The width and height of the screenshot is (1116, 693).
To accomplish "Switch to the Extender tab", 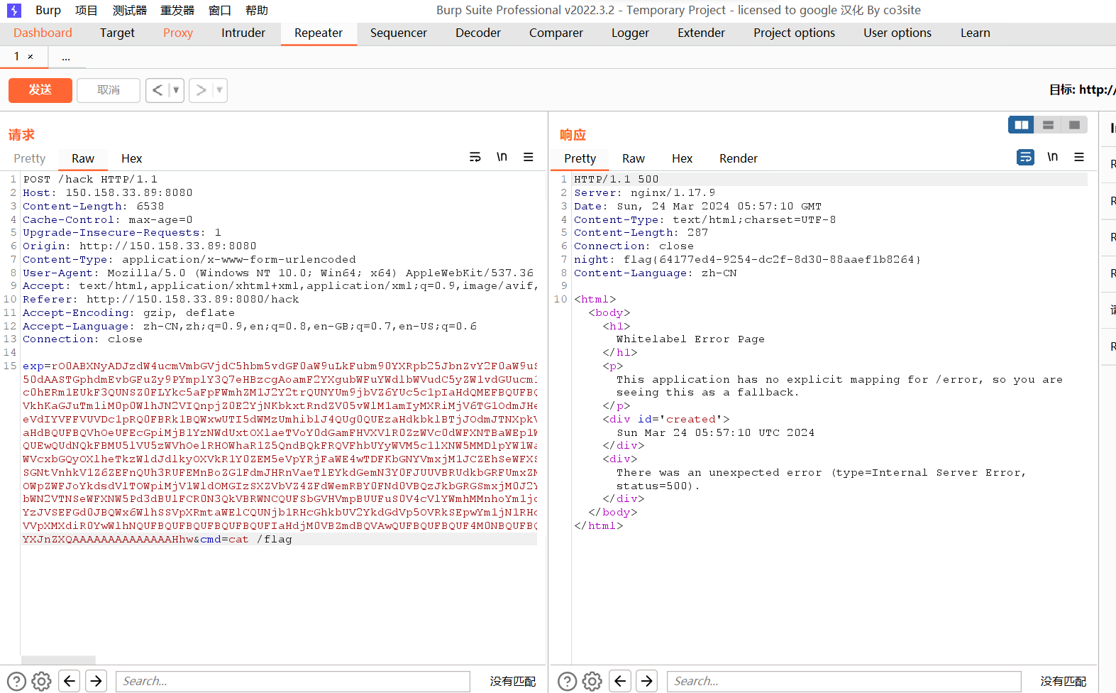I will (x=702, y=33).
